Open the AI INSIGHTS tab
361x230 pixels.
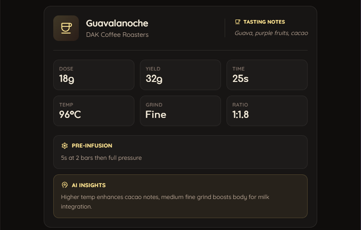[x=88, y=185]
